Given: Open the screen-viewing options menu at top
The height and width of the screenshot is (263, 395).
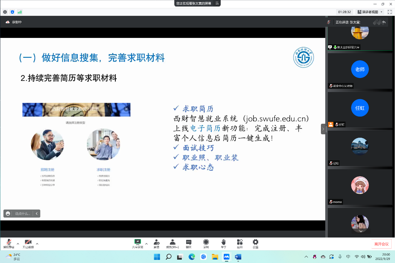Looking at the screenshot, I should coord(217,3).
